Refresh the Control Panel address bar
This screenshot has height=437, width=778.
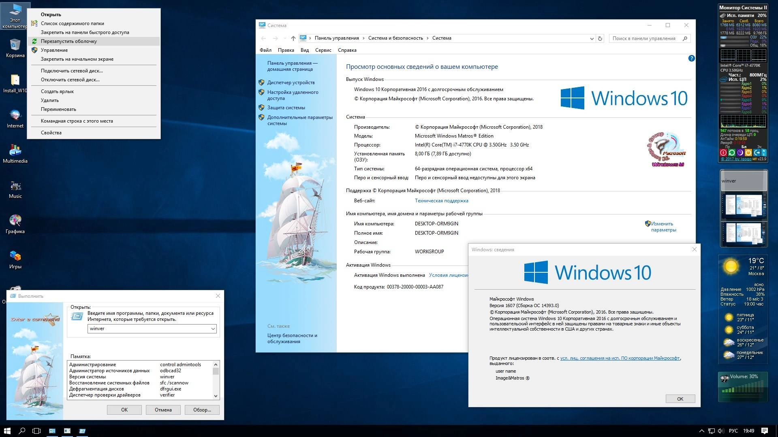click(600, 38)
